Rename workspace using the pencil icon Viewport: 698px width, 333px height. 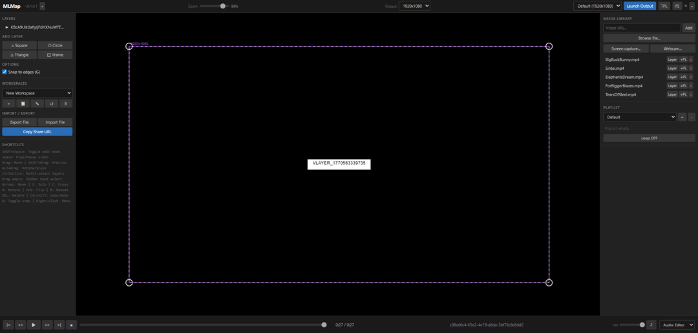pyautogui.click(x=37, y=103)
